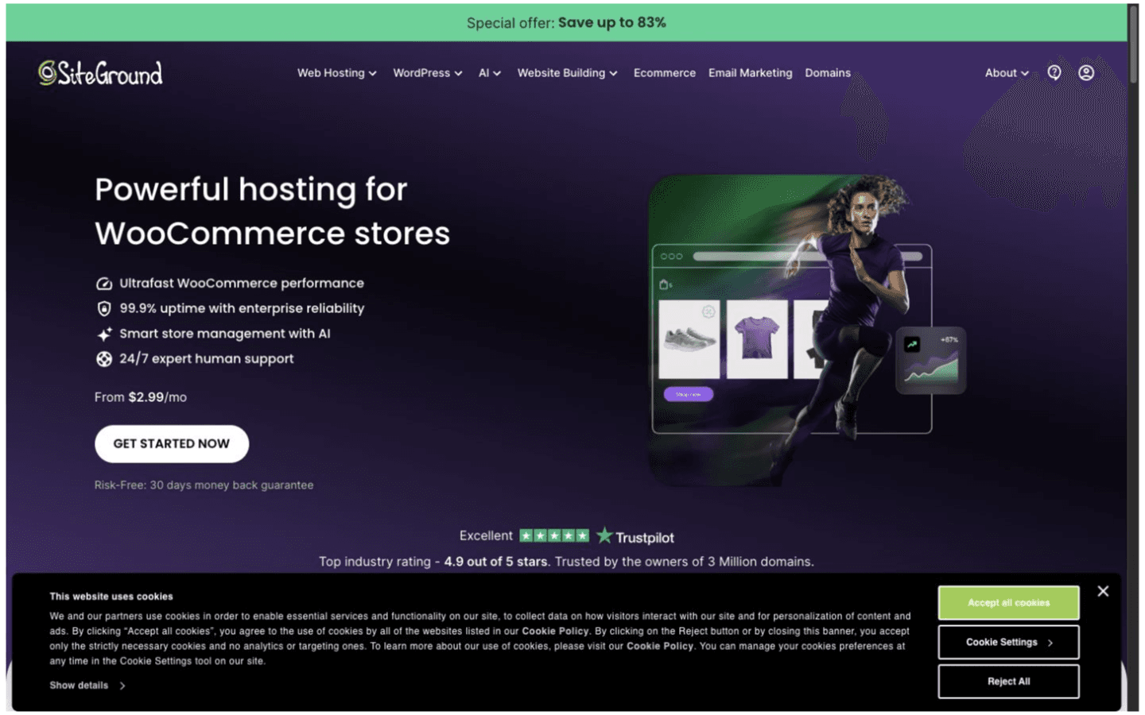The width and height of the screenshot is (1145, 715).
Task: Click the green Trustpilot five-star rating
Action: pyautogui.click(x=554, y=535)
